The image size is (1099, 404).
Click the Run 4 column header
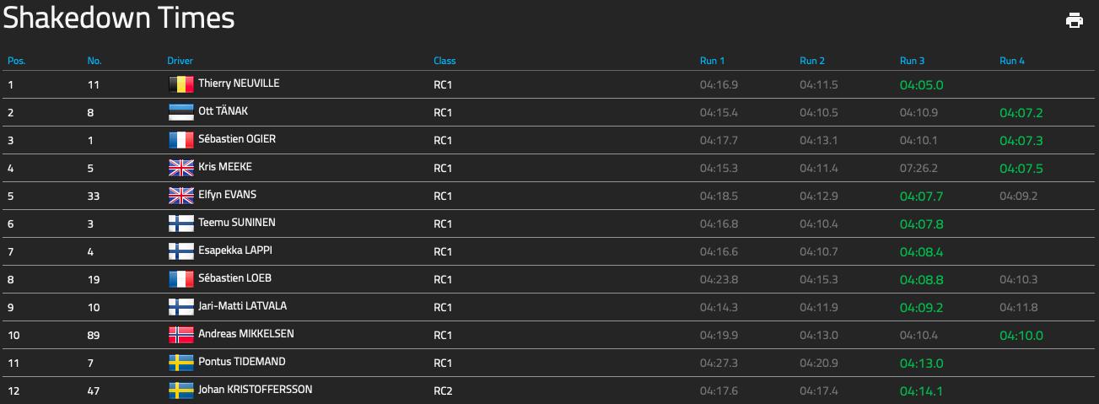click(1012, 61)
